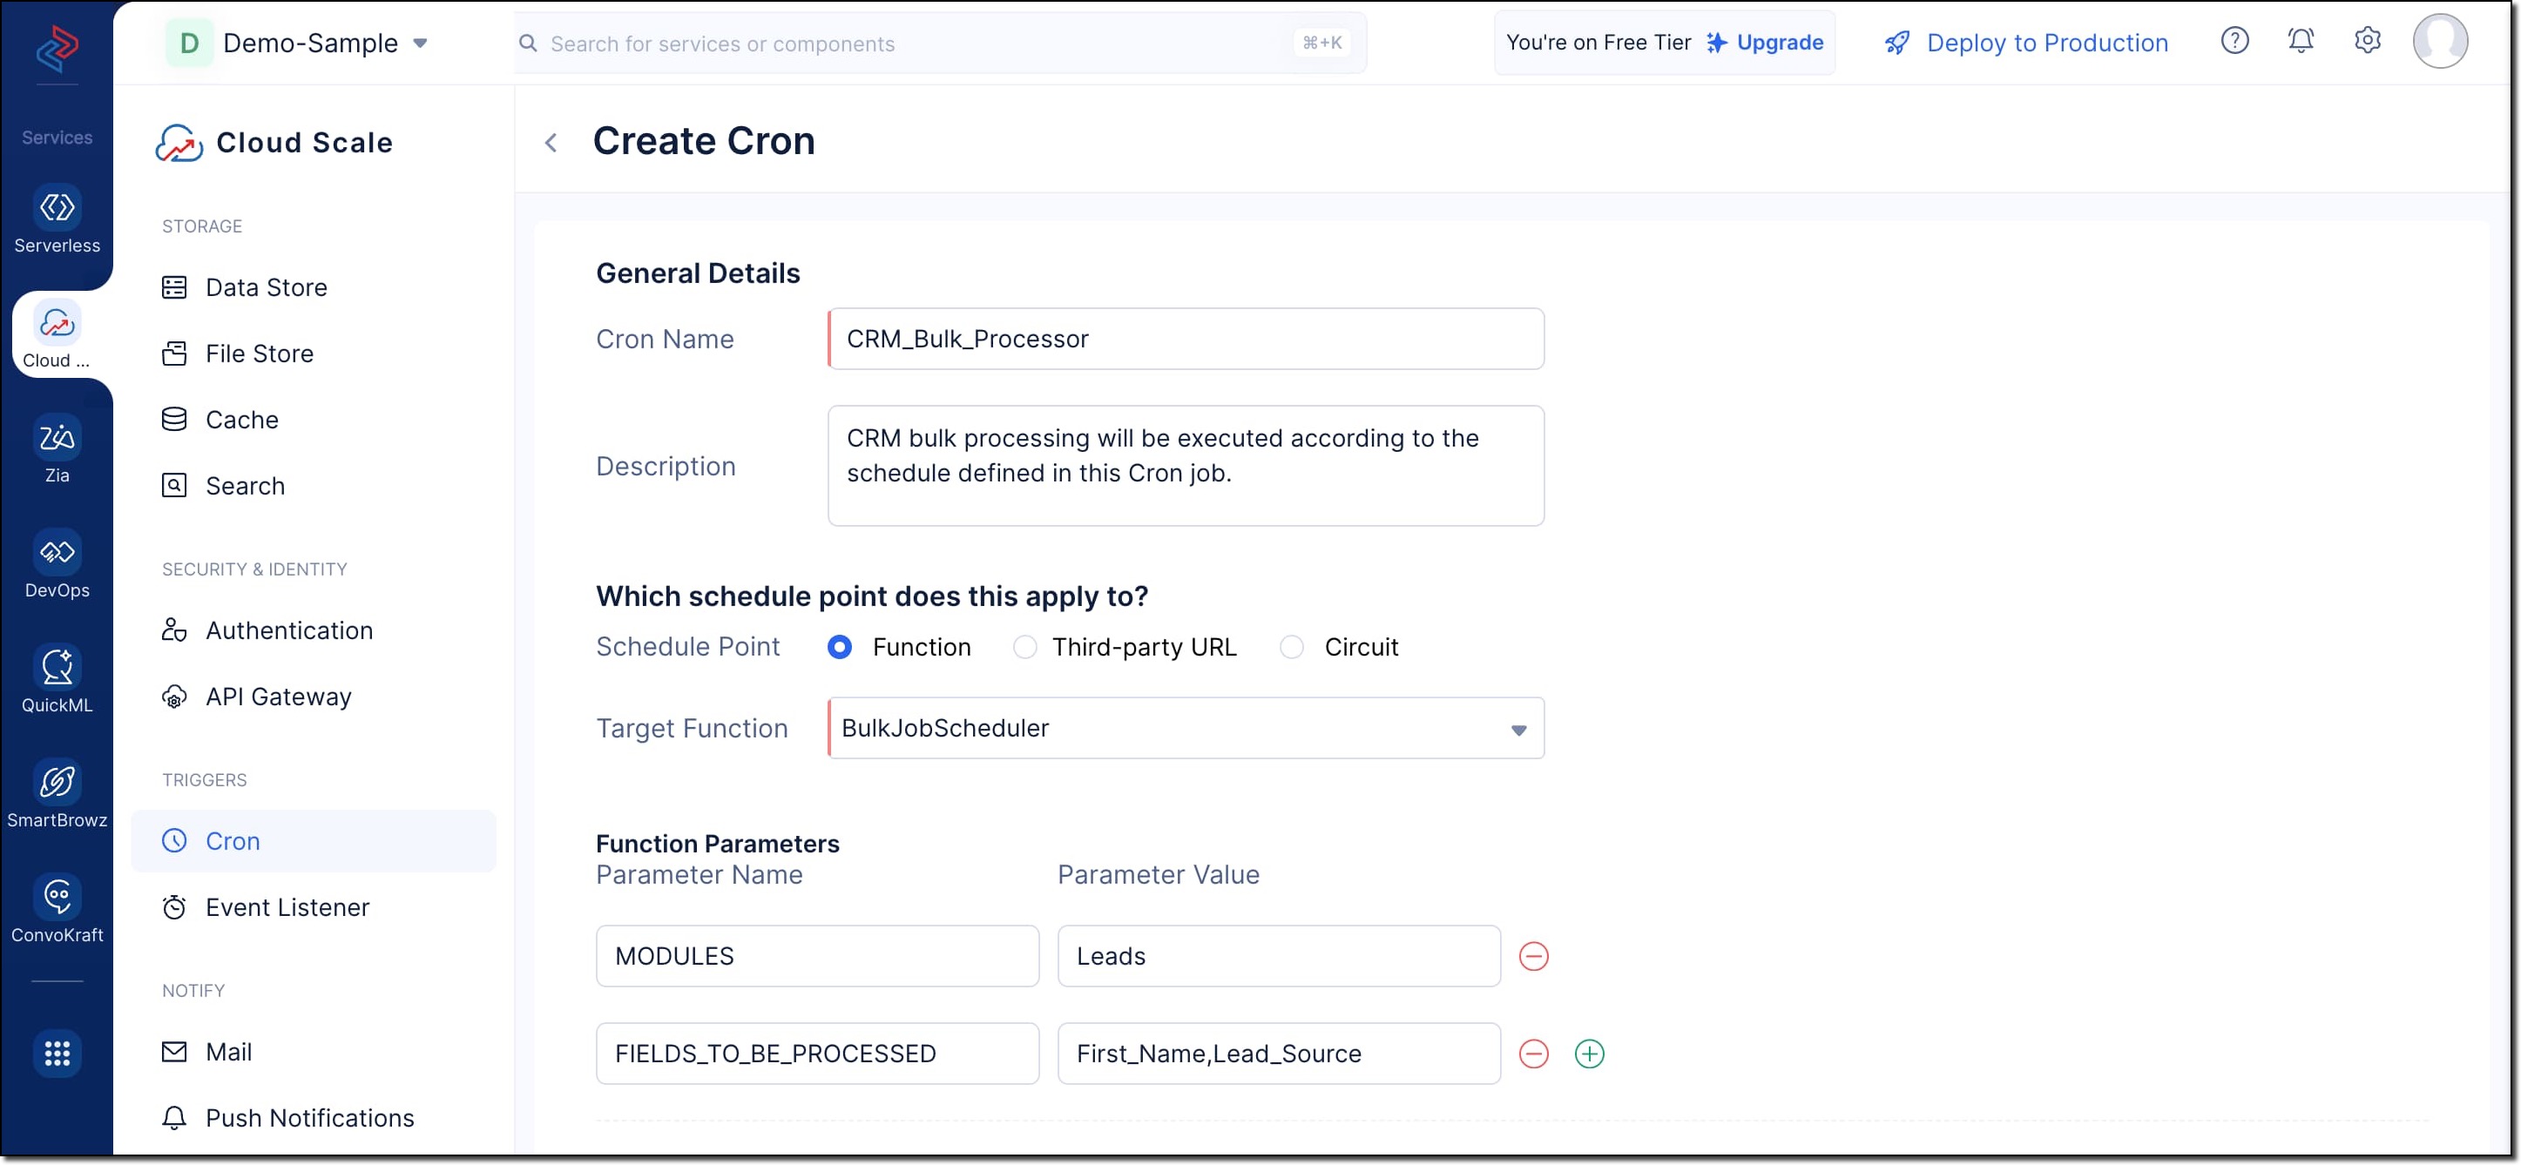The height and width of the screenshot is (1165, 2521).
Task: Open the settings gear icon
Action: [x=2366, y=41]
